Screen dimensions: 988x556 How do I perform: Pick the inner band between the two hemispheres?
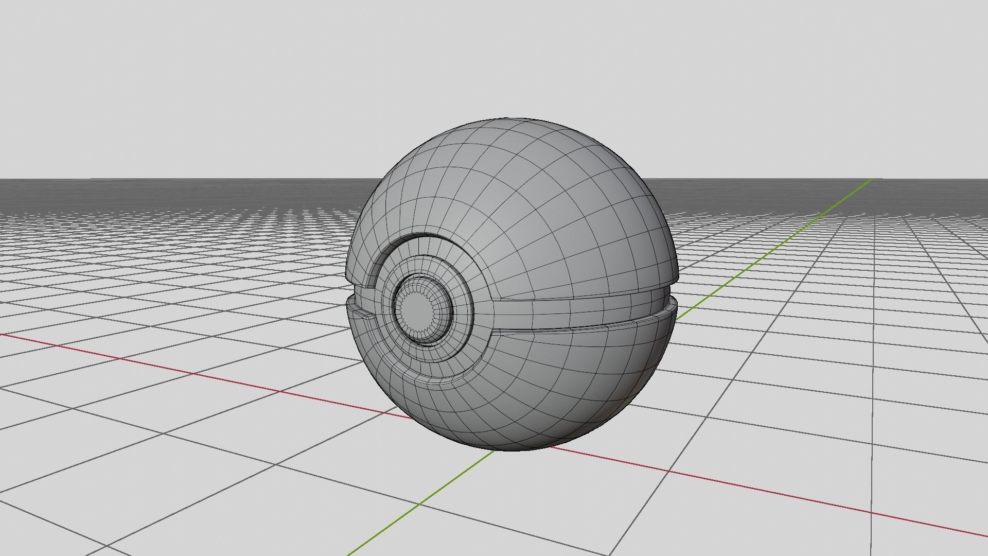coord(581,311)
